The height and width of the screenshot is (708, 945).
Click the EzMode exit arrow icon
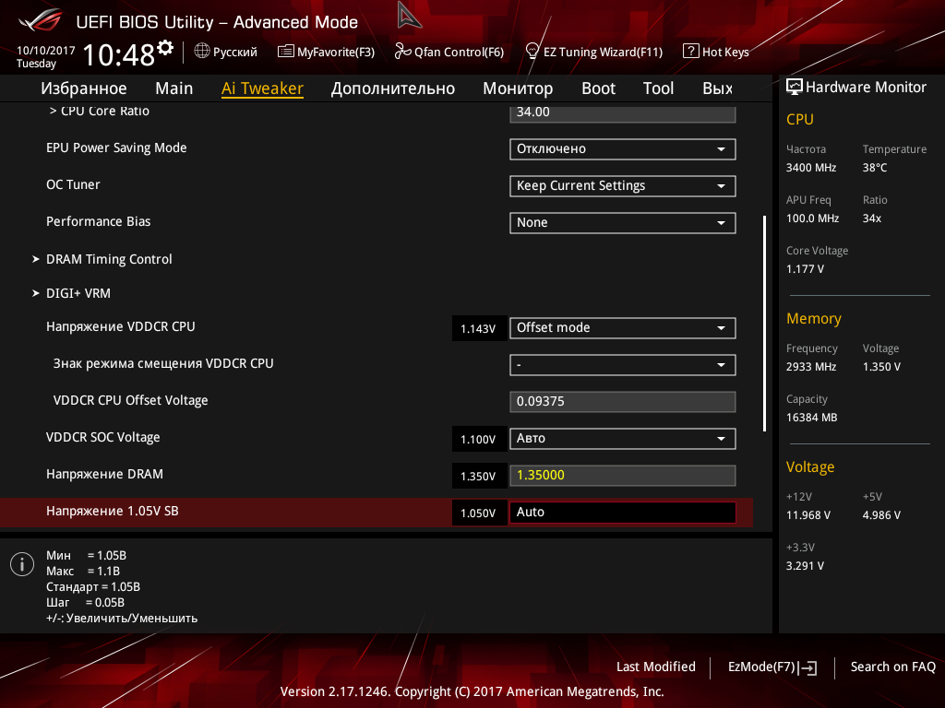[807, 667]
